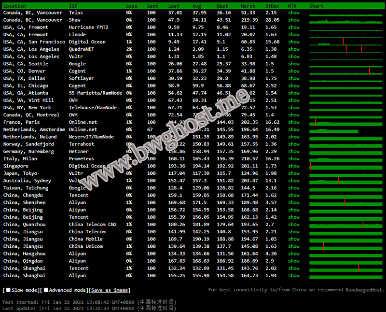
Task: Open MTR for Beijing Tencent row
Action: 294,217
